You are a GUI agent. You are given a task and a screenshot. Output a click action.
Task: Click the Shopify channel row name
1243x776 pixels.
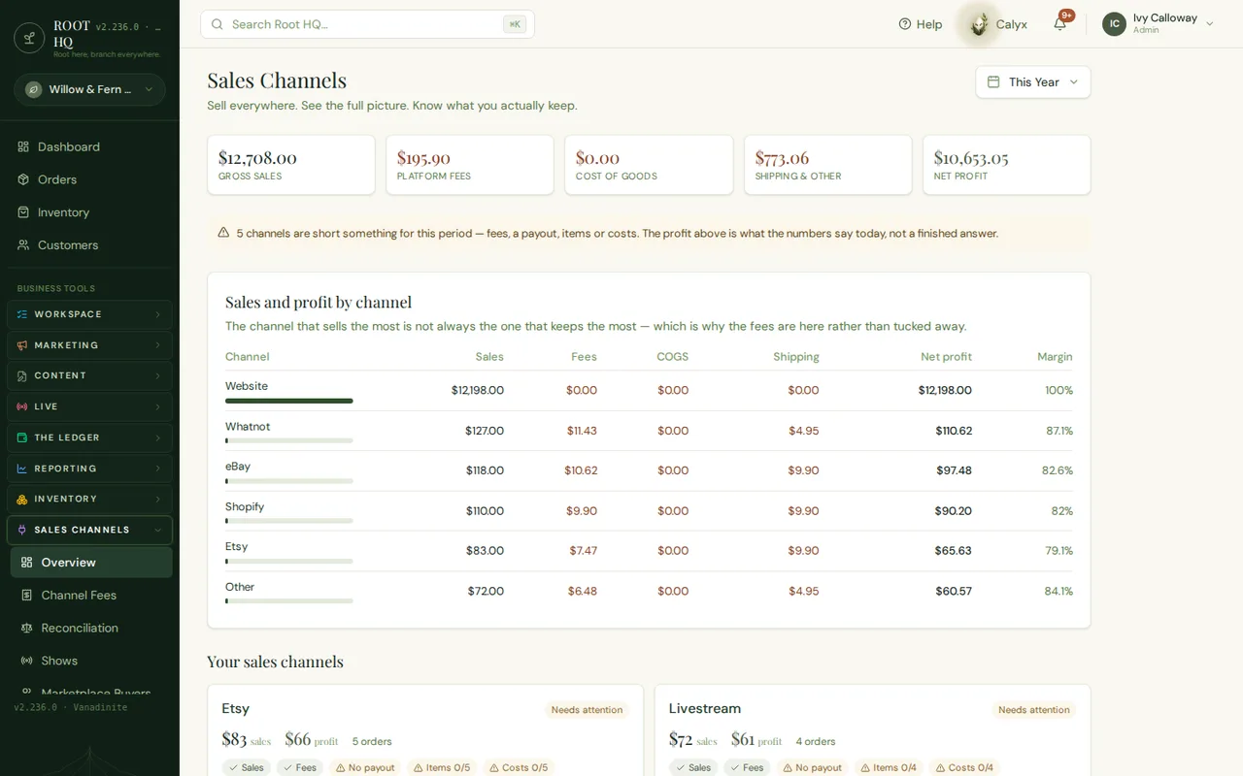click(245, 506)
